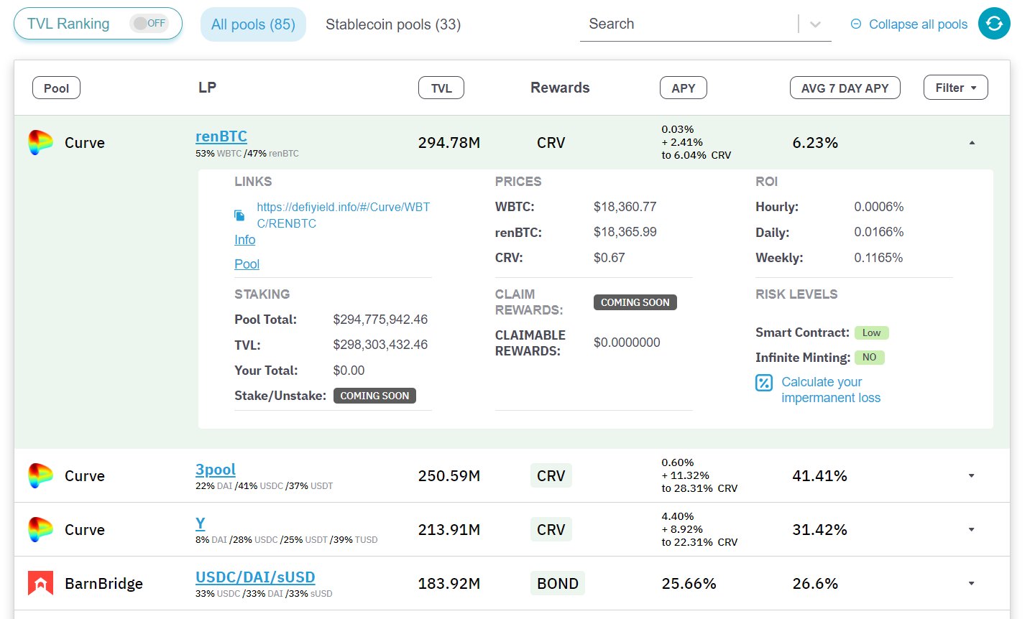
Task: Open the Filter dropdown
Action: point(956,88)
